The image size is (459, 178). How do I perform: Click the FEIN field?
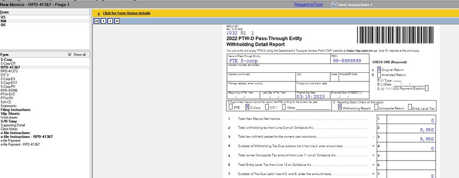350,59
